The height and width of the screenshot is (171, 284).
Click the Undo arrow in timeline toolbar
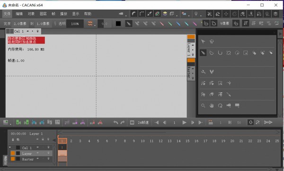tap(115, 122)
